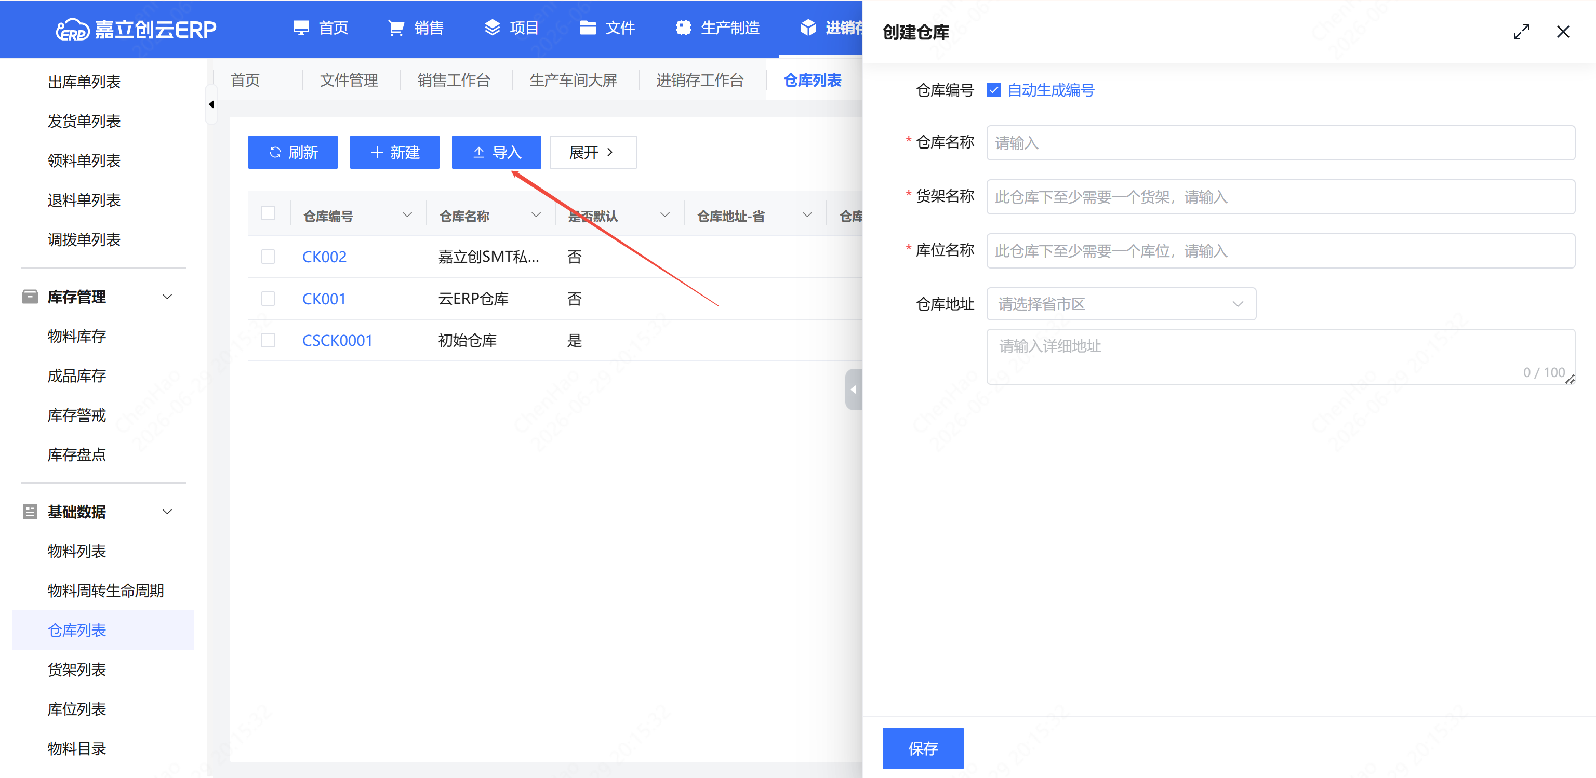Focus the 货架名称 input field
The width and height of the screenshot is (1596, 778).
1281,197
